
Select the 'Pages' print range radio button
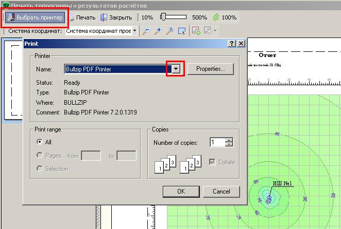point(40,155)
